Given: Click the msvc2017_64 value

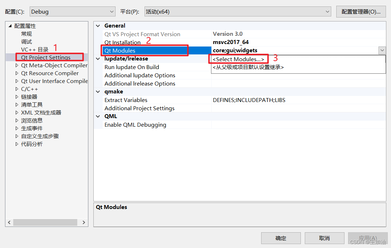Looking at the screenshot, I should click(231, 42).
